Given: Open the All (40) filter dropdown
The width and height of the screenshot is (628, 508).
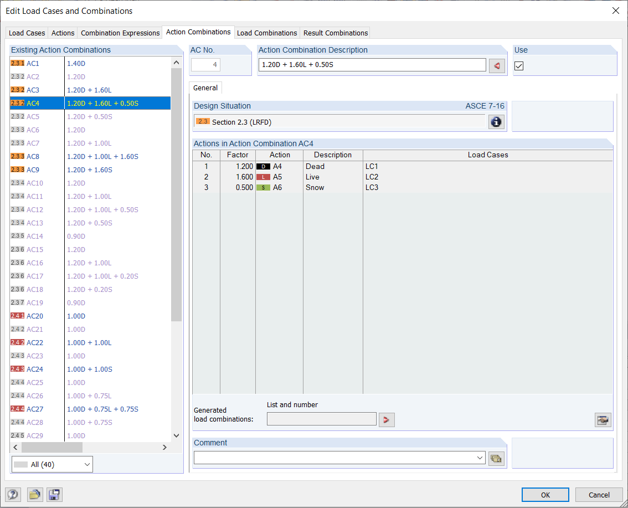Looking at the screenshot, I should click(52, 464).
